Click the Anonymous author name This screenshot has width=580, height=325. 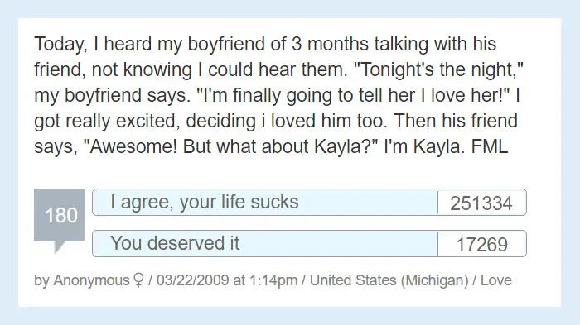(91, 280)
